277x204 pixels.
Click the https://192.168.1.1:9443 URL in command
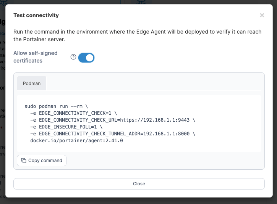(x=155, y=120)
